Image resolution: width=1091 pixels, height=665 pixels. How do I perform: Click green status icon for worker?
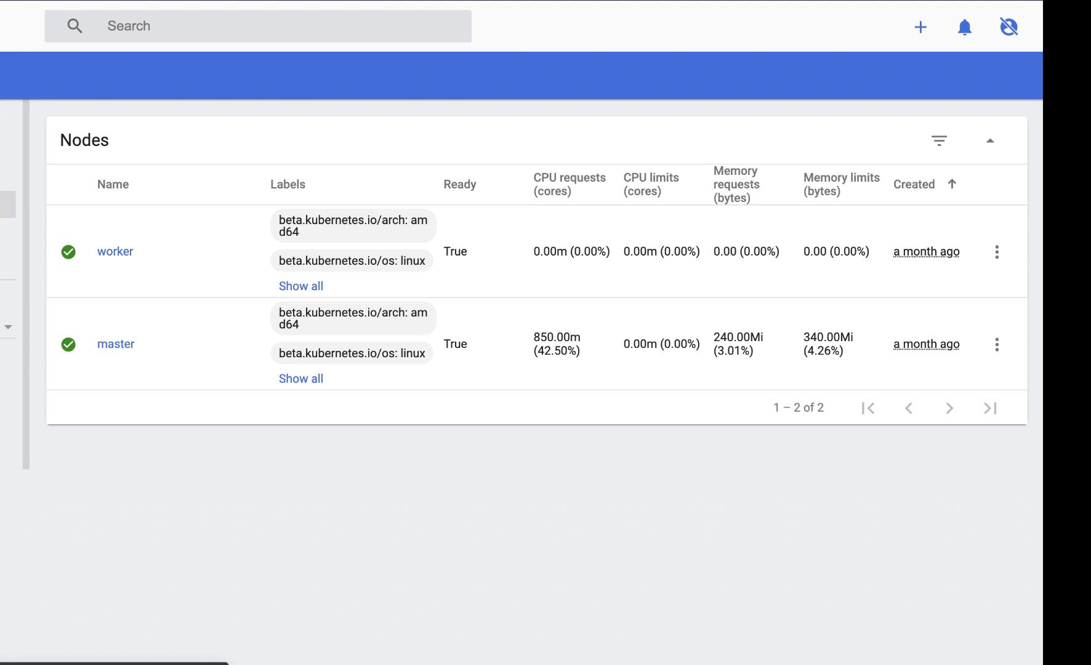coord(68,252)
